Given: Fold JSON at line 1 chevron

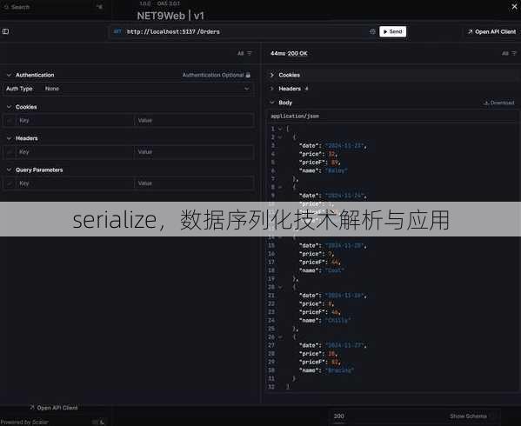Looking at the screenshot, I should click(280, 129).
